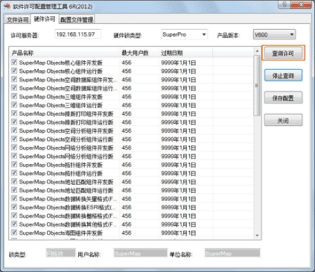
Task: Sort by the 过期日期 column header
Action: coord(186,53)
